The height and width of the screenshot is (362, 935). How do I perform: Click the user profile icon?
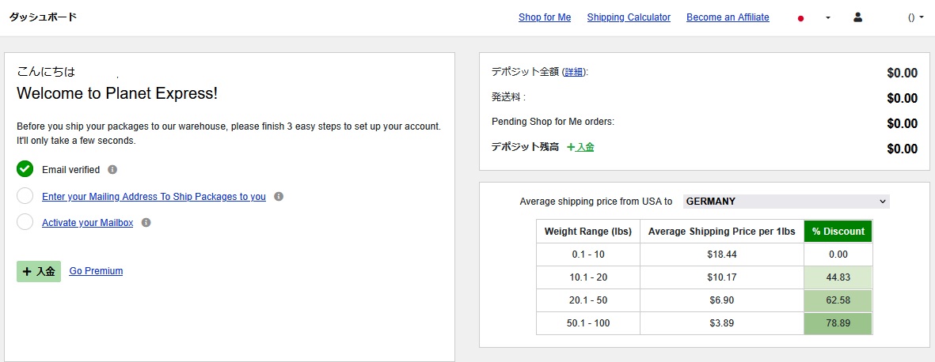(857, 17)
